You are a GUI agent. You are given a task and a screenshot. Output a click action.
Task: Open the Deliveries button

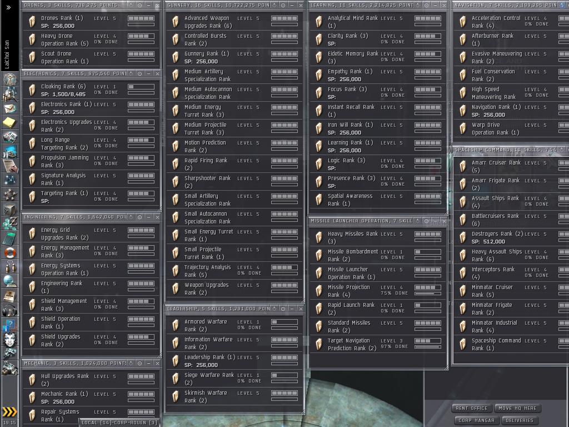click(520, 420)
